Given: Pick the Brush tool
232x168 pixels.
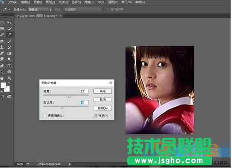Looking at the screenshot, I should coord(9,41).
